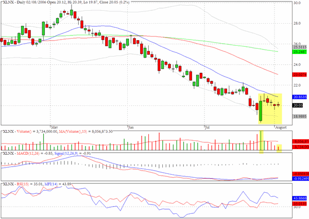Select the blue 20.8535 moving average tag
Viewport: 309px width, 219px height.
pyautogui.click(x=300, y=97)
